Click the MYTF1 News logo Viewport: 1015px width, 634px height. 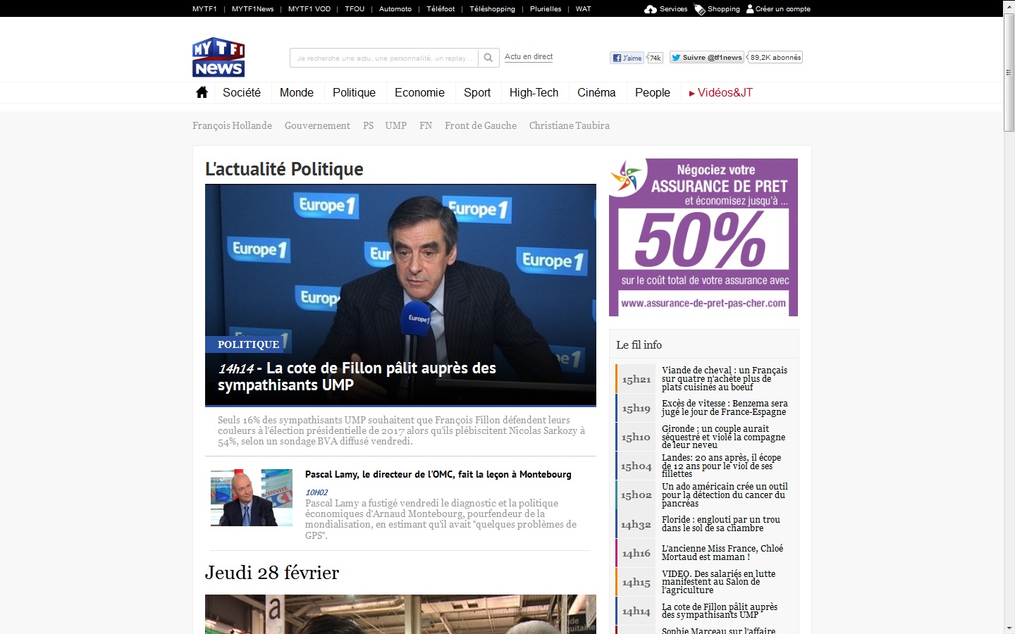point(219,57)
